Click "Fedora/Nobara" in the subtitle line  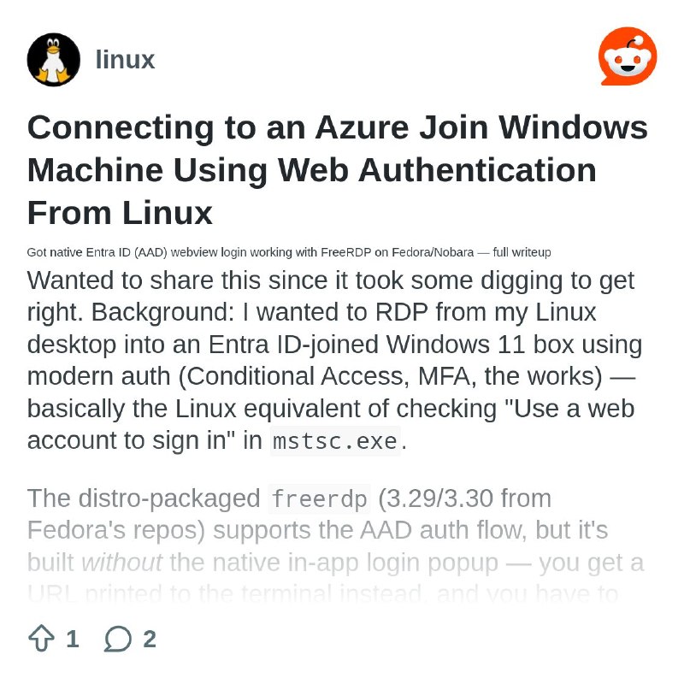tap(433, 252)
